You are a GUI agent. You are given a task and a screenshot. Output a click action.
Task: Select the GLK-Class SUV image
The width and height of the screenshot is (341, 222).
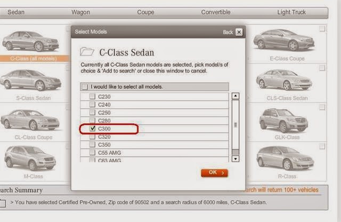point(283,121)
